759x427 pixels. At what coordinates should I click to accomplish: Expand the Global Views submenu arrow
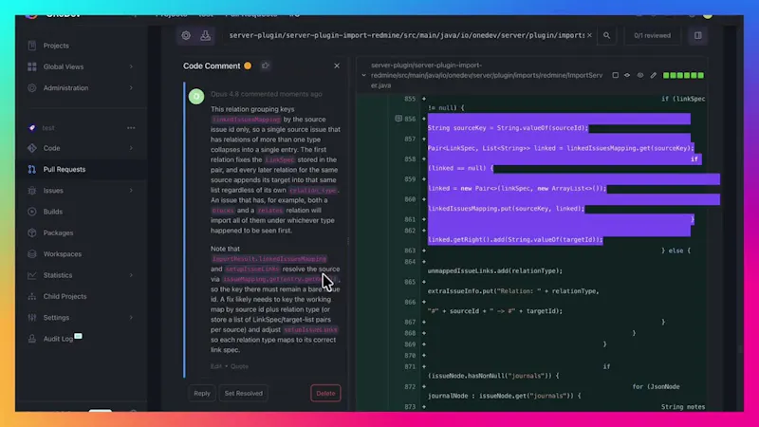131,66
